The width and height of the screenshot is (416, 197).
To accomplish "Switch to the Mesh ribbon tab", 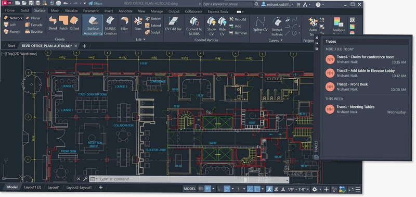I will (x=55, y=11).
